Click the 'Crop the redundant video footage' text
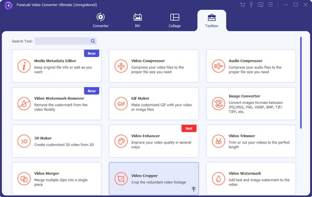Image resolution: width=312 pixels, height=197 pixels. 159,182
